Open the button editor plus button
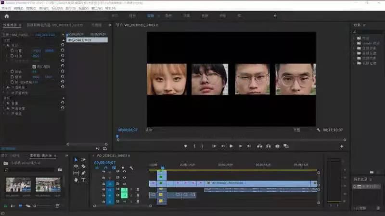Screen dimensions: 385x216 click(x=342, y=146)
